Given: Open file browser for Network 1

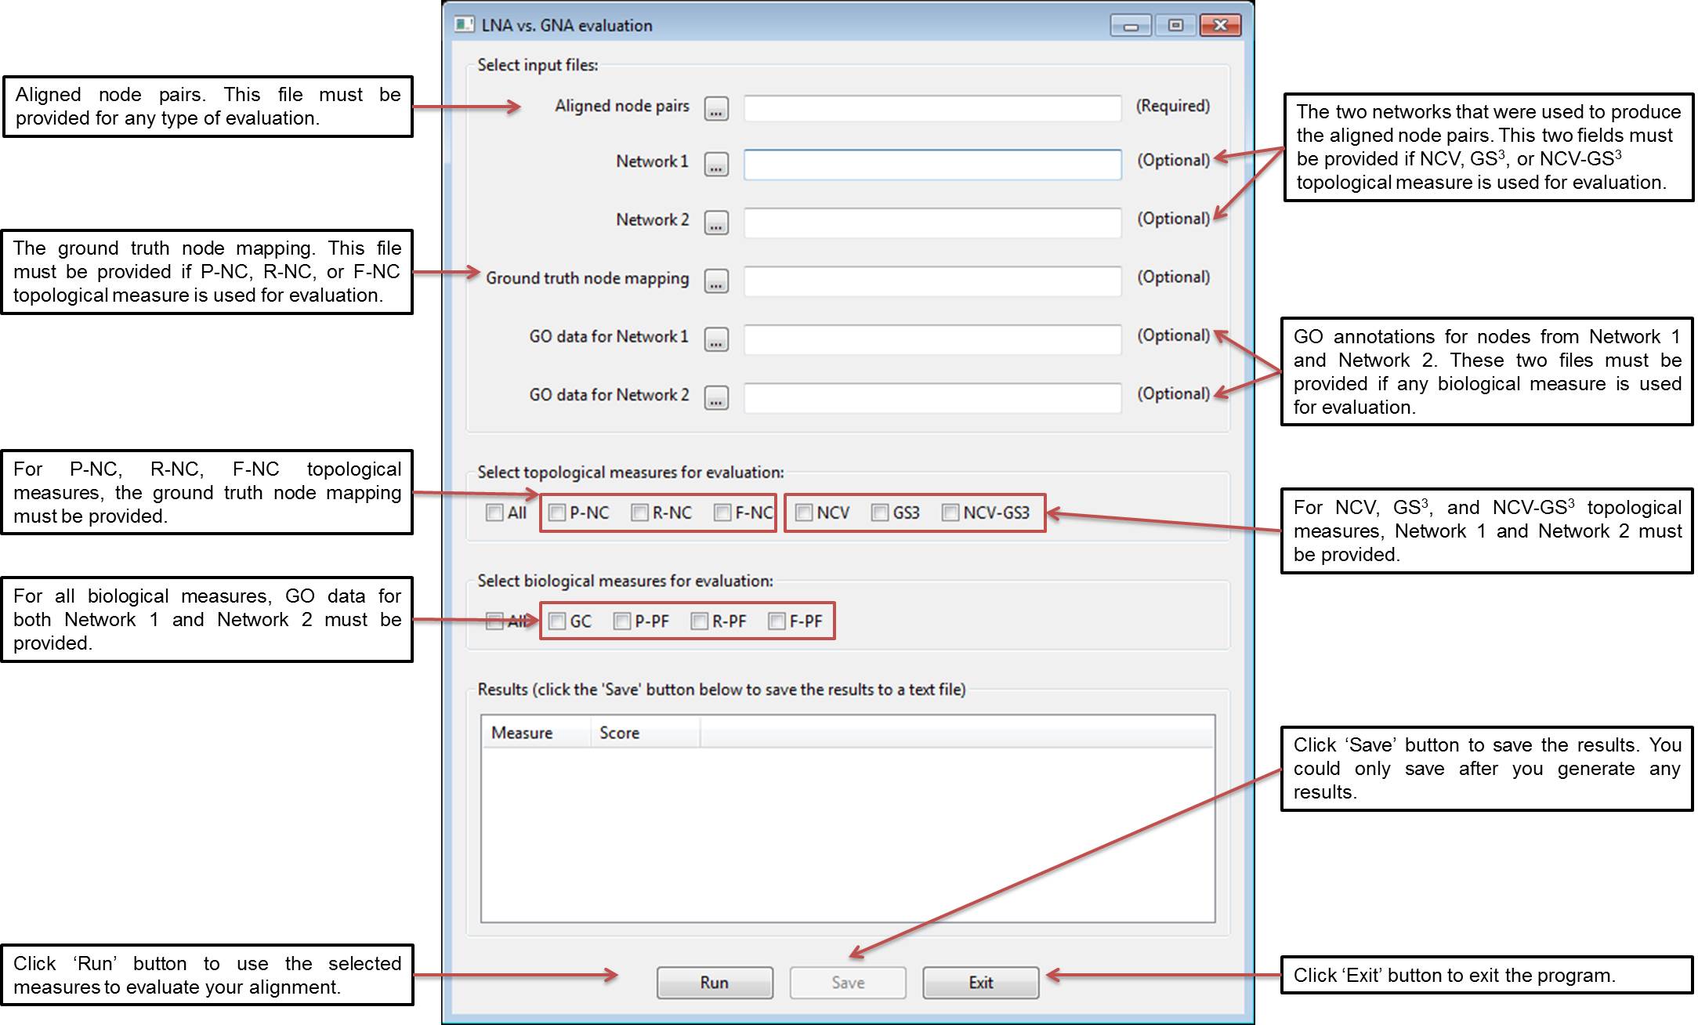Looking at the screenshot, I should click(716, 165).
